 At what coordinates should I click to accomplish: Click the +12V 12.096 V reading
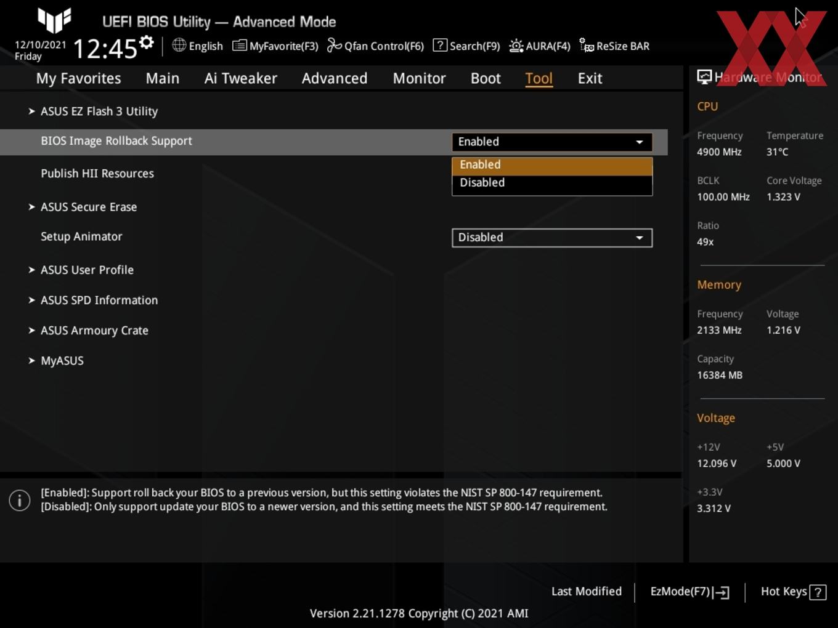pos(717,464)
